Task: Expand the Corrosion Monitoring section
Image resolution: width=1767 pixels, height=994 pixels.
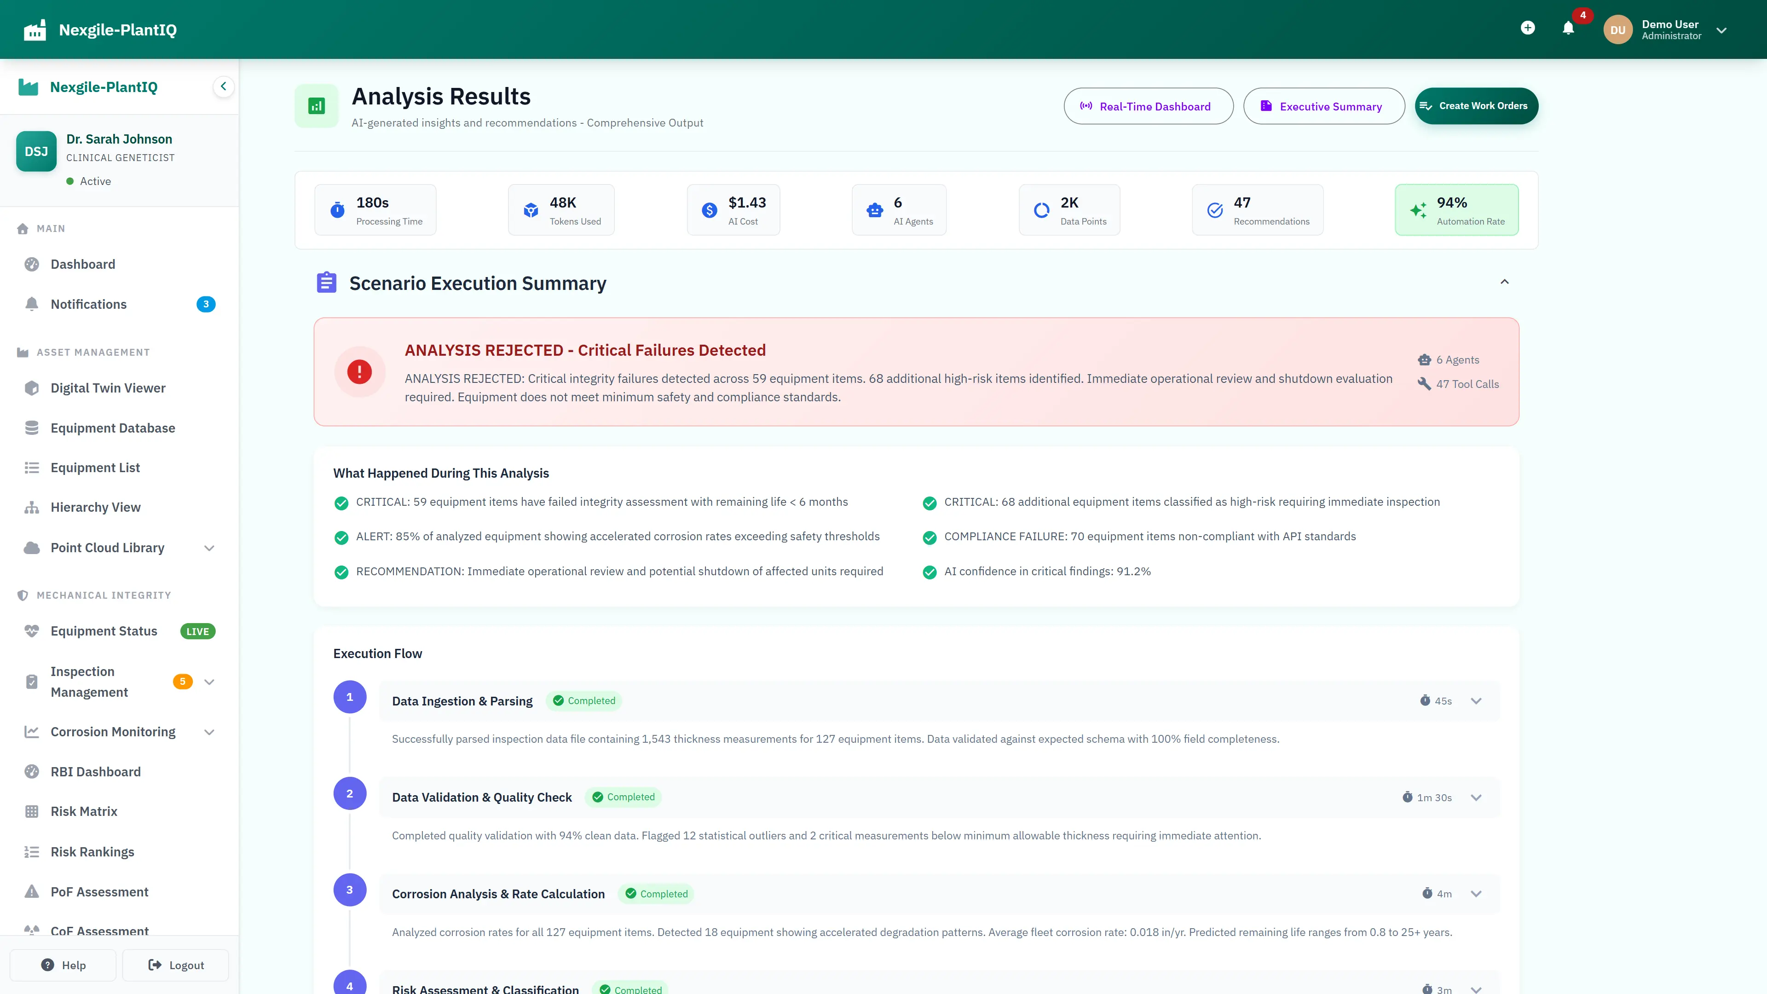Action: tap(209, 732)
